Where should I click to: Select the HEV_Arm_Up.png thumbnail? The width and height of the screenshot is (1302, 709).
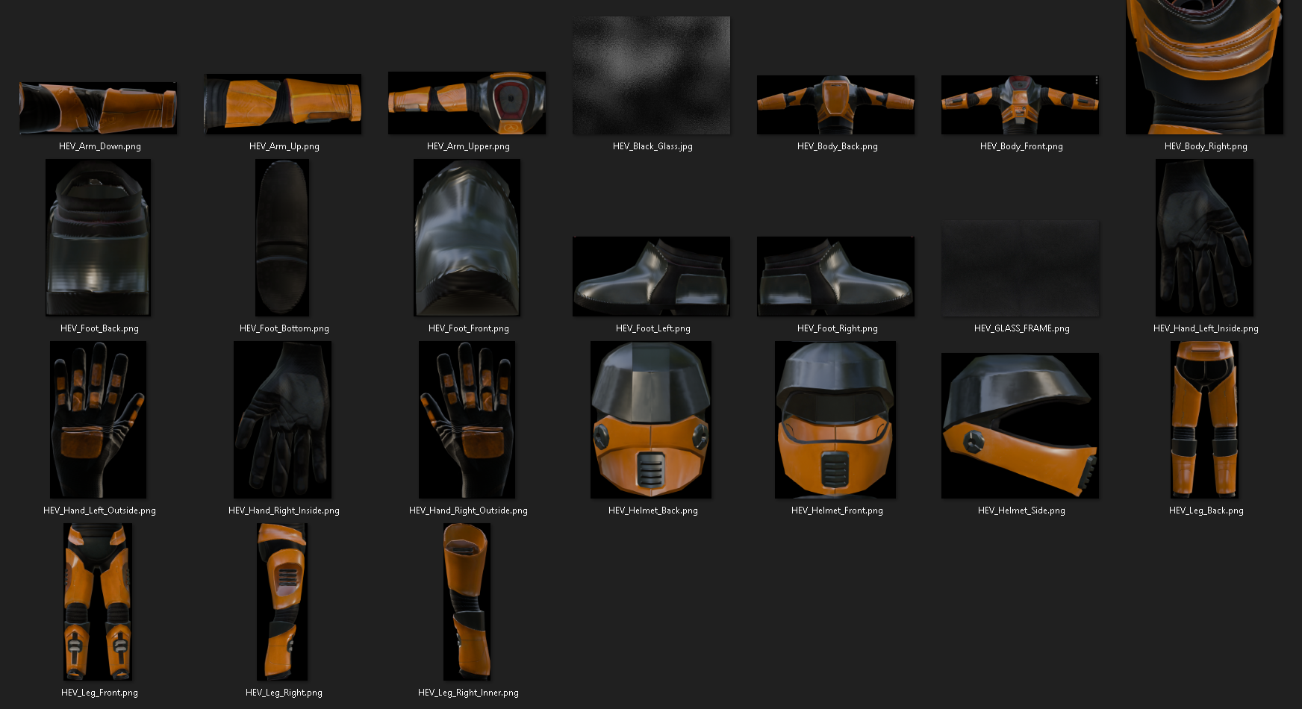(283, 104)
